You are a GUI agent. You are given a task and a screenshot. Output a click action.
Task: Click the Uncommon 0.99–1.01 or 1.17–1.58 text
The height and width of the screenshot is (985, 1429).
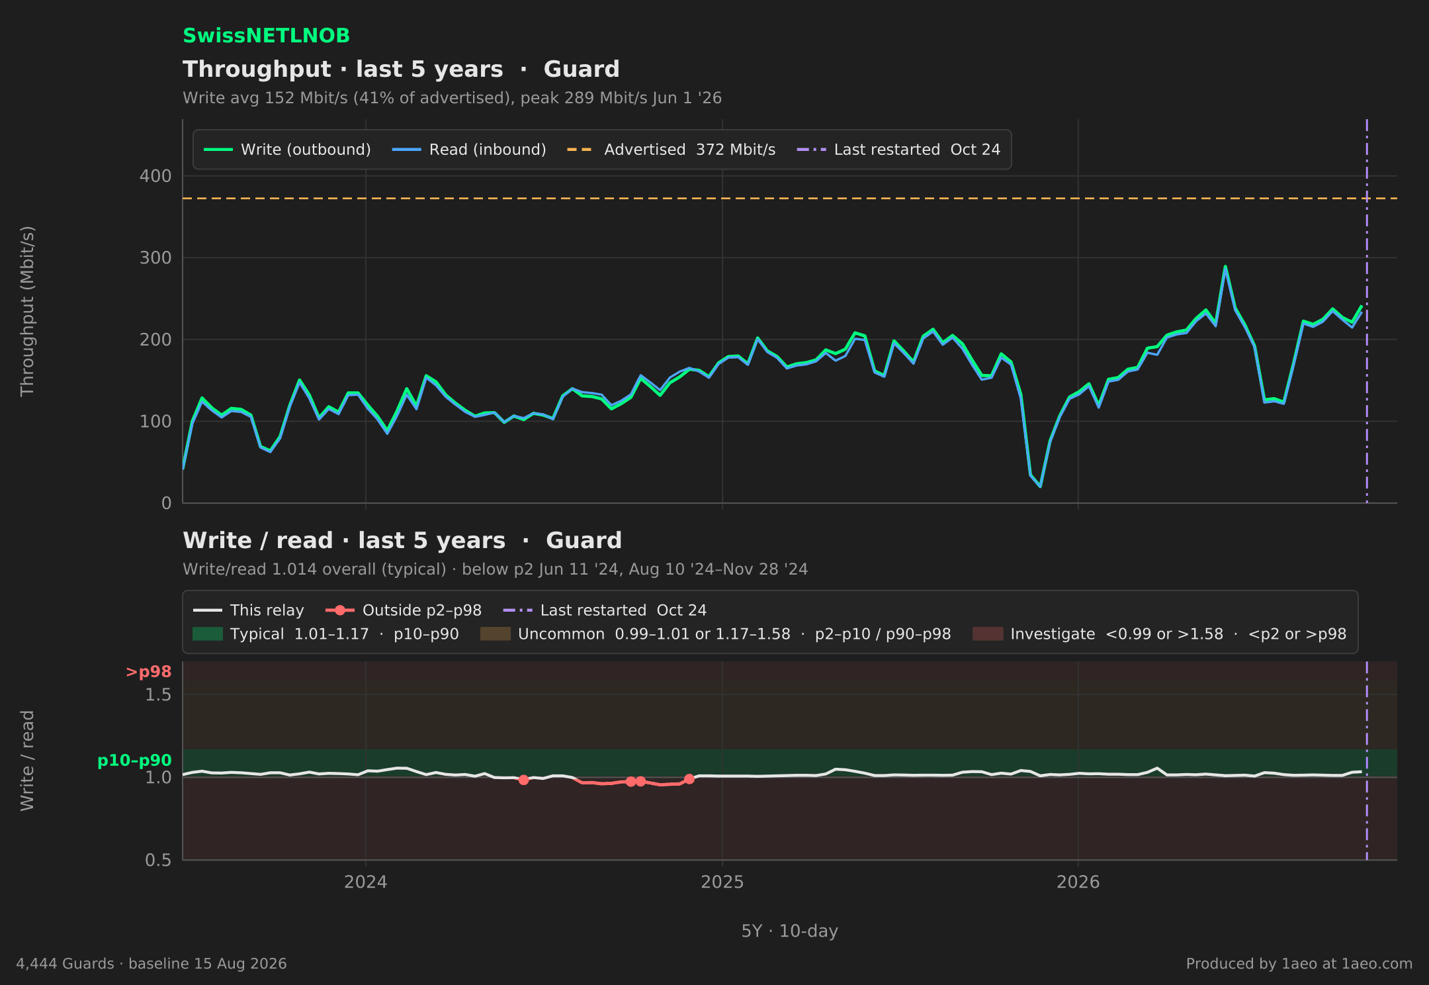click(x=734, y=634)
